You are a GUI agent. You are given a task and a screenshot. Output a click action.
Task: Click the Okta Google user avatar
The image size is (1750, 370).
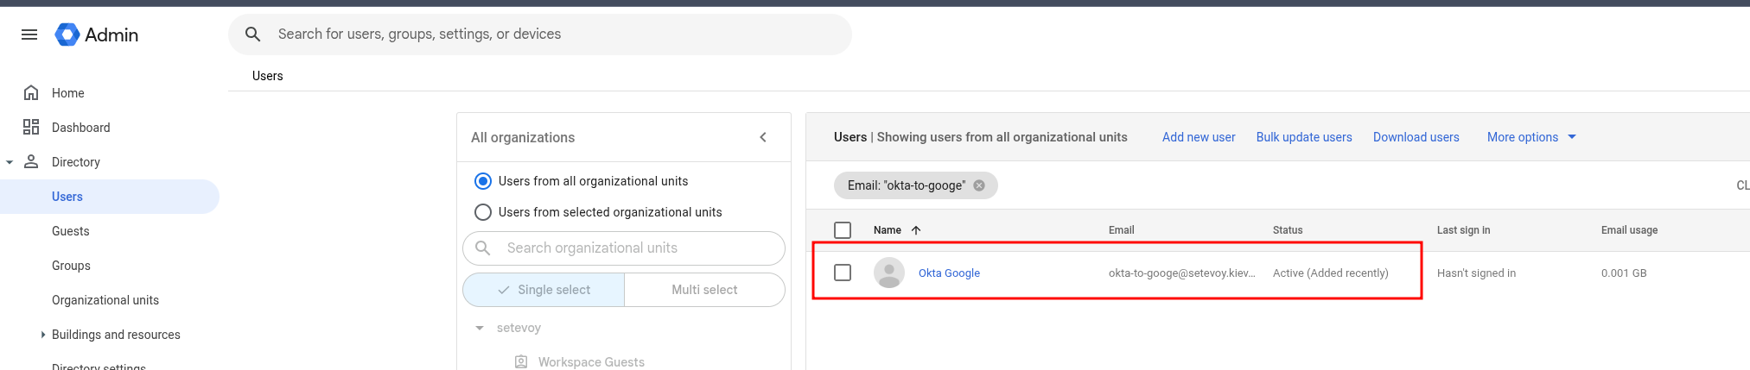(x=888, y=273)
